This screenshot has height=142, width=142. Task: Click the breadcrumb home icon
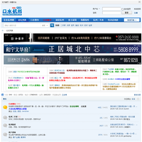pyautogui.click(x=3, y=31)
